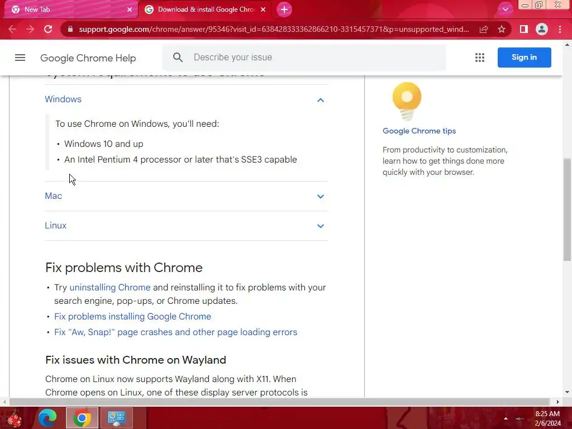Screen dimensions: 572x429
Task: Go back to previous page
Action: click(x=12, y=29)
